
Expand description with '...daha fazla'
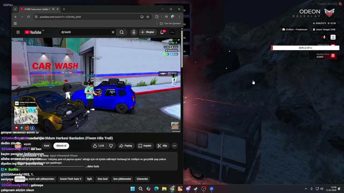coord(92,166)
